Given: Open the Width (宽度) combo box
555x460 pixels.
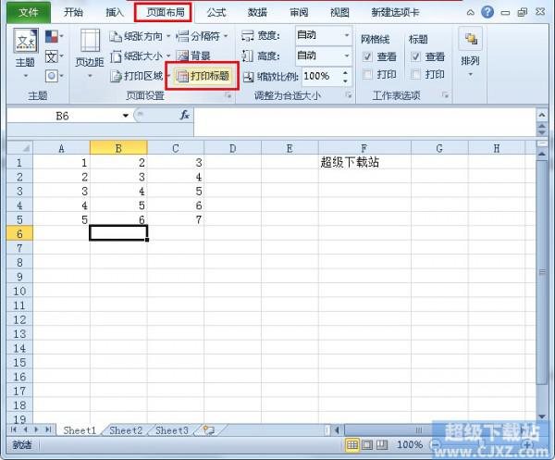Looking at the screenshot, I should pyautogui.click(x=324, y=35).
